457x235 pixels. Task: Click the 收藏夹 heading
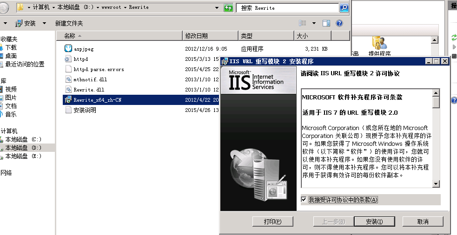click(9, 39)
